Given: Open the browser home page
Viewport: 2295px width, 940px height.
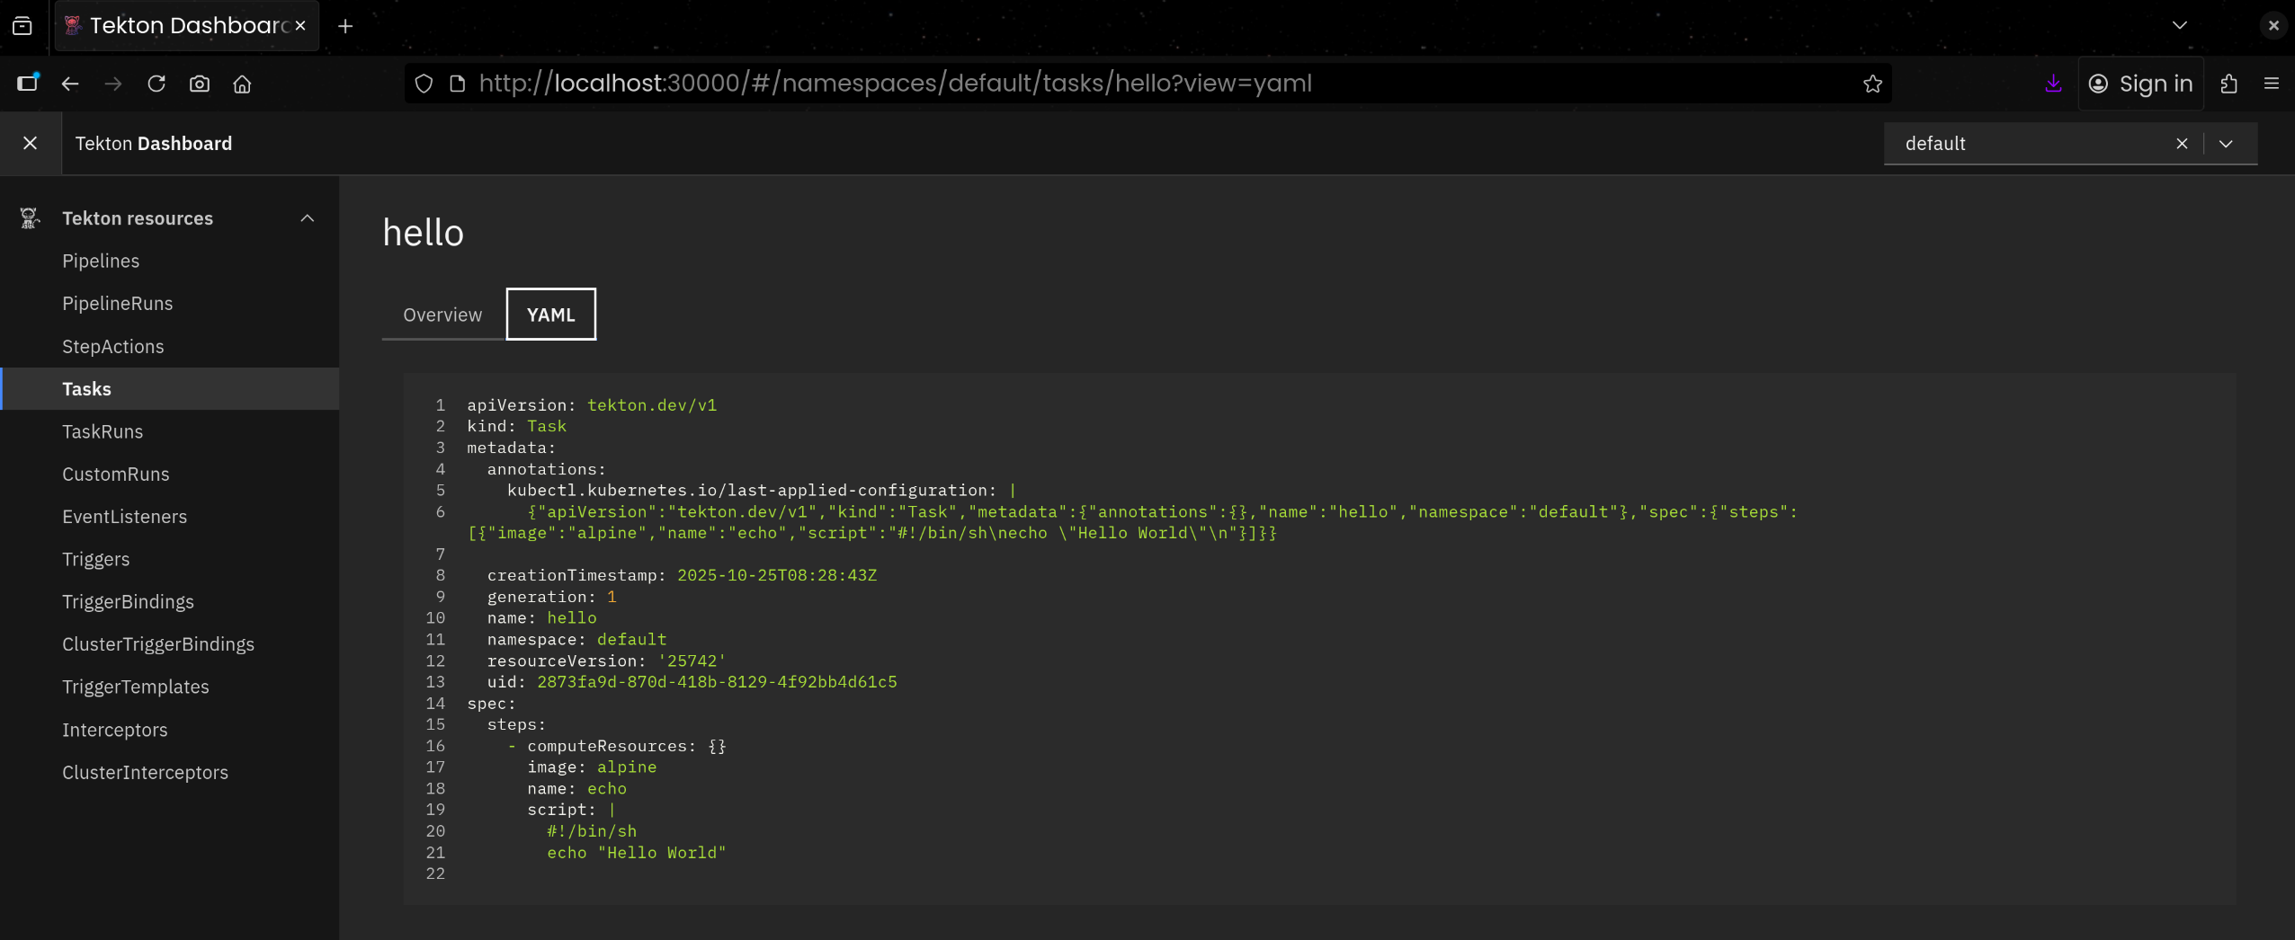Looking at the screenshot, I should (242, 84).
